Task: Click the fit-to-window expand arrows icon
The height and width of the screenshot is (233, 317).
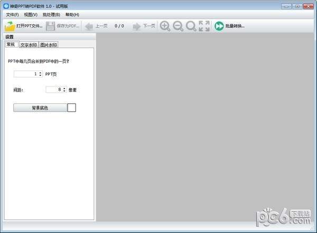Action: tap(204, 25)
